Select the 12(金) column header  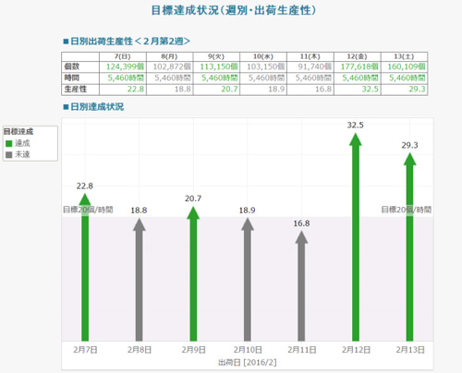tap(358, 56)
